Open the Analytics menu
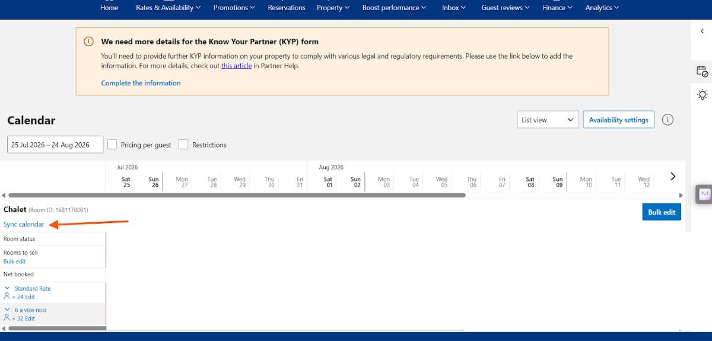This screenshot has width=712, height=341. point(602,8)
